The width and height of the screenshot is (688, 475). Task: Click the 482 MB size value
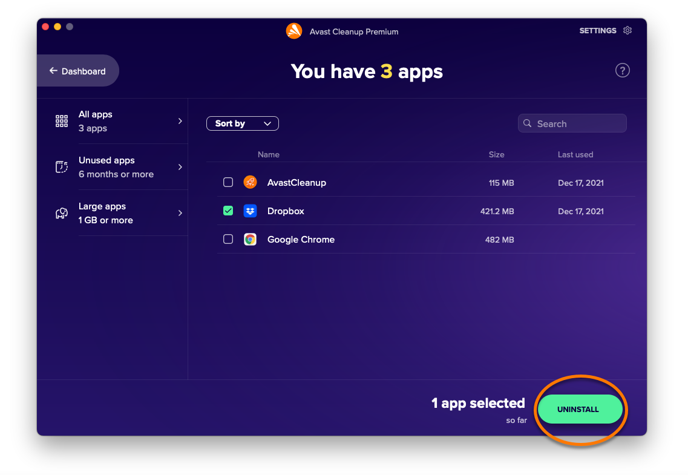(499, 240)
